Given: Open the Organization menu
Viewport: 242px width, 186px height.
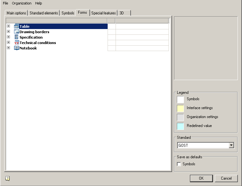Looking at the screenshot, I should click(x=22, y=3).
